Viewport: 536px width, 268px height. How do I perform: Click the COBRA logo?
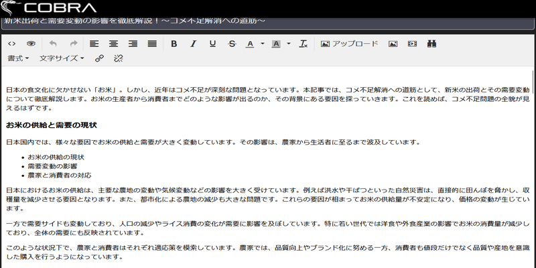pyautogui.click(x=48, y=8)
